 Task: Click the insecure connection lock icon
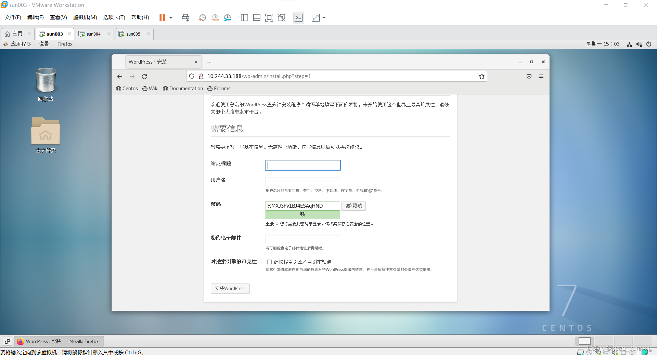click(x=201, y=76)
